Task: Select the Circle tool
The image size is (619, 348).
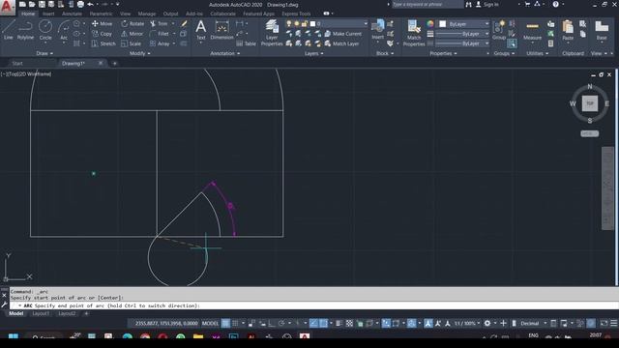Action: (x=45, y=30)
